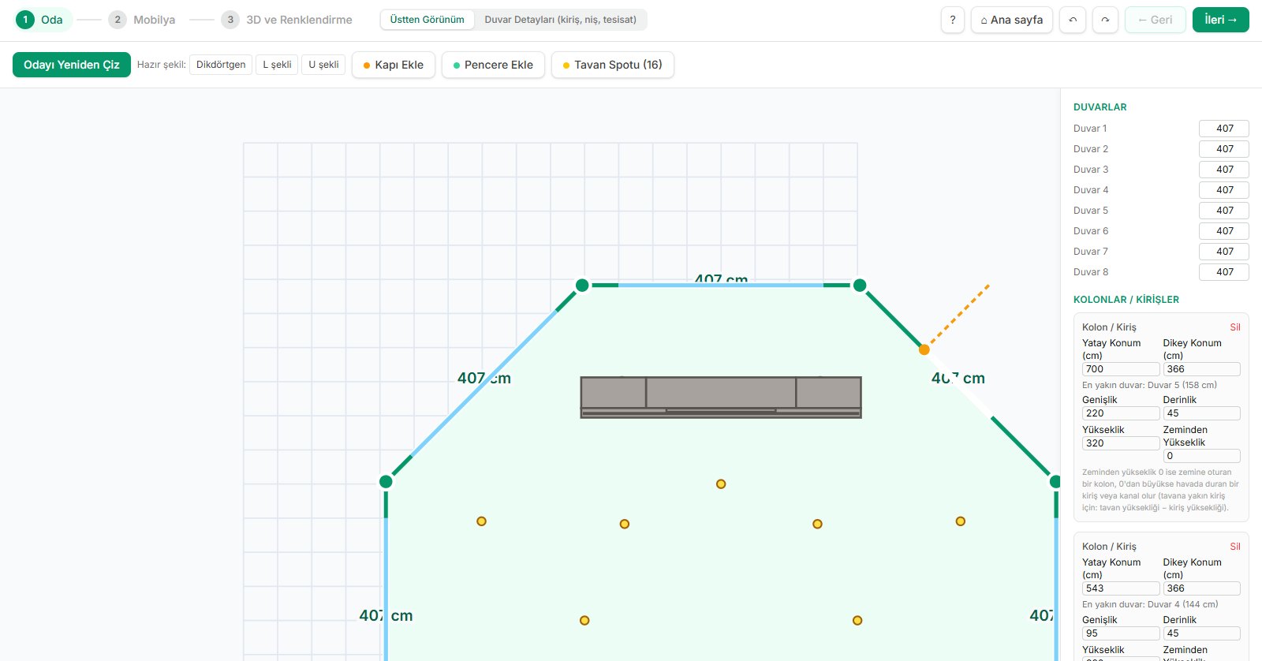Edit Duvar 8 length field
Image resolution: width=1262 pixels, height=661 pixels.
pos(1224,272)
